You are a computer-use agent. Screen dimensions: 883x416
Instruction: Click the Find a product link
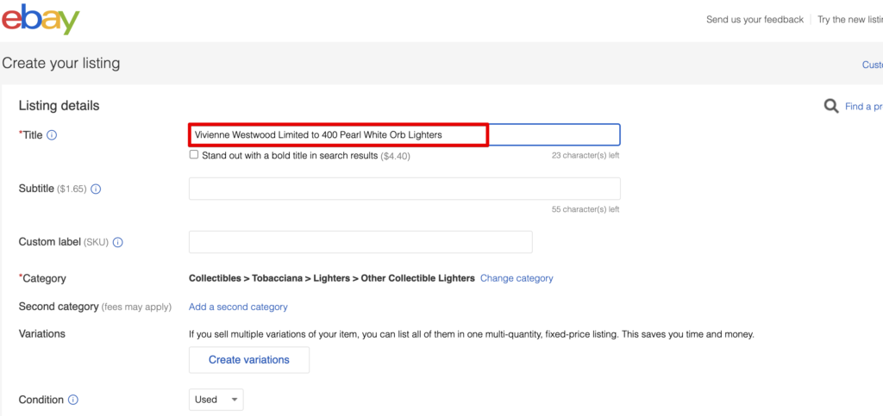tap(864, 107)
